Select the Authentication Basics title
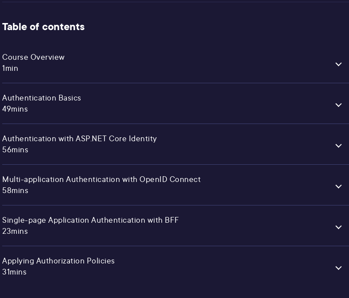Image resolution: width=349 pixels, height=298 pixels. [x=42, y=98]
